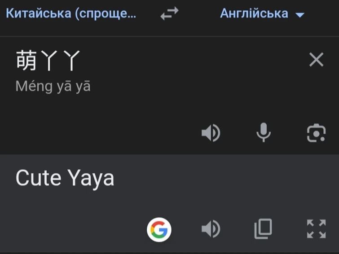
Task: Open the source language selector Китайська
Action: 71,13
